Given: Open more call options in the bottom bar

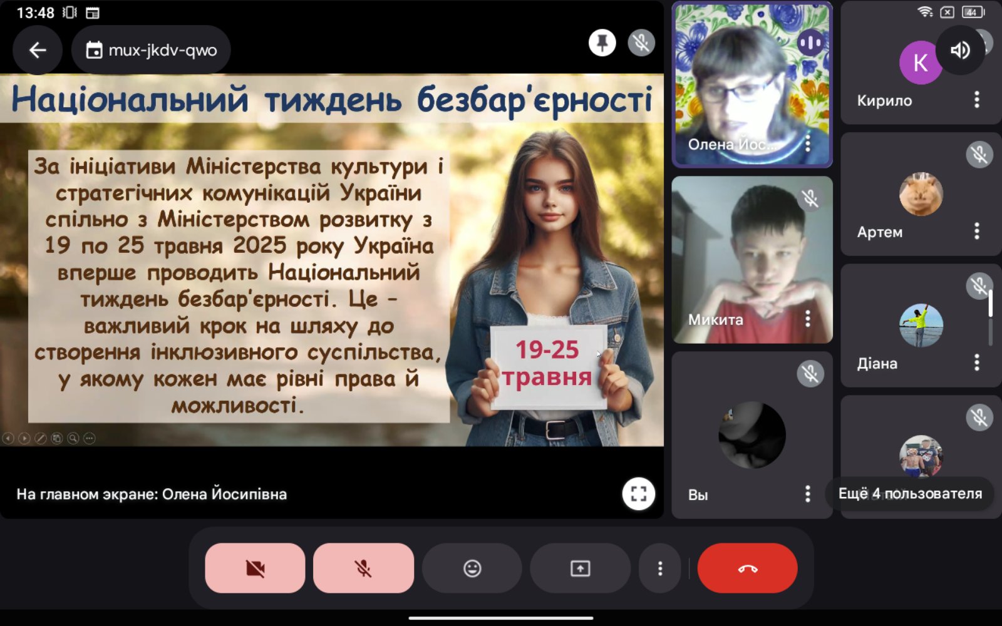Looking at the screenshot, I should pyautogui.click(x=660, y=568).
